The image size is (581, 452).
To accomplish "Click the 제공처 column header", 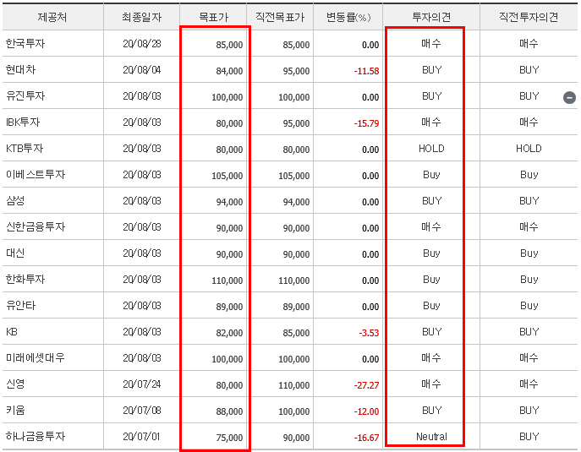I will (52, 17).
